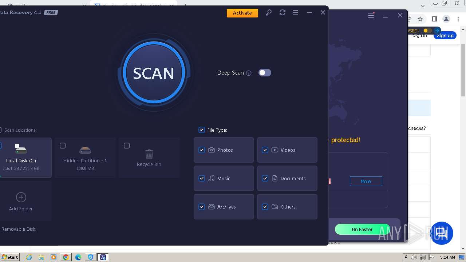This screenshot has width=466, height=262.
Task: Click the blue arrow in browser banner
Action: point(437,31)
